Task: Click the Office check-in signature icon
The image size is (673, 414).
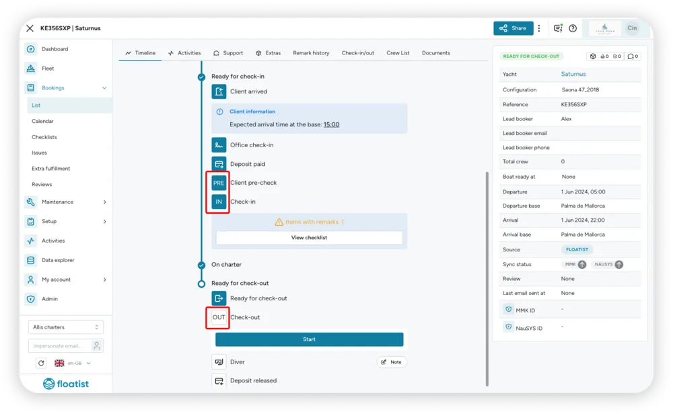Action: (219, 145)
